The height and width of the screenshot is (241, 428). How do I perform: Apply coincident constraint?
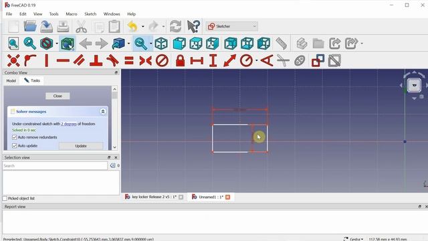(x=13, y=60)
